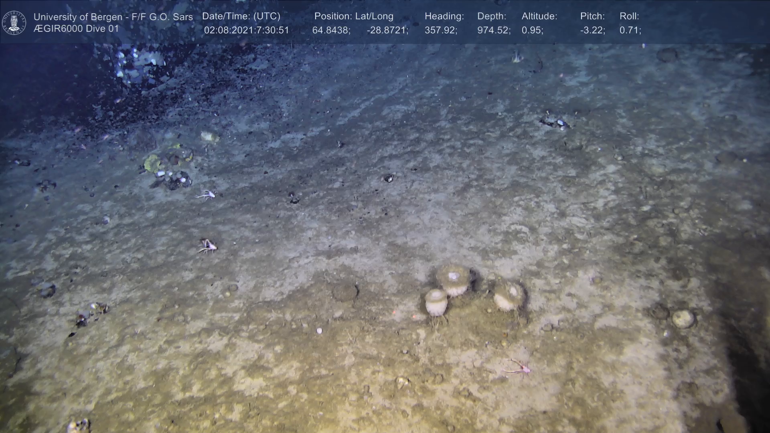Click the 'Altitude:' label
Viewport: 770px width, 433px height.
pyautogui.click(x=539, y=16)
